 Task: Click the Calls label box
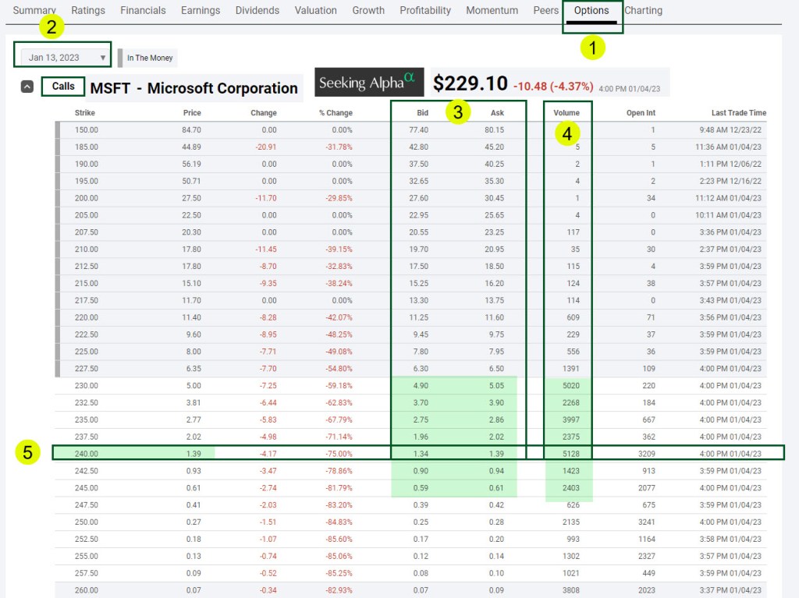click(x=63, y=87)
